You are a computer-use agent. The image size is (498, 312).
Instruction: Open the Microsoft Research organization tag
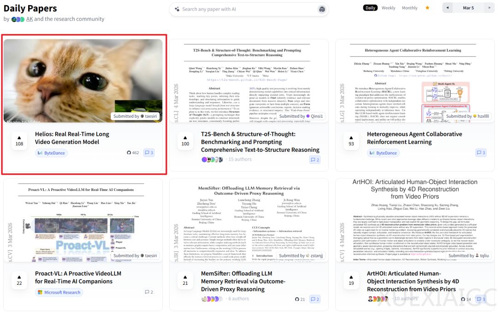pos(59,292)
